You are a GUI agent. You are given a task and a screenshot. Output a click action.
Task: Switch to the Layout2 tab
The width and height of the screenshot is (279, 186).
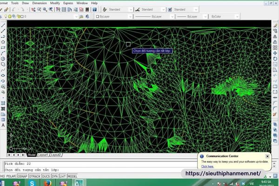click(x=56, y=155)
